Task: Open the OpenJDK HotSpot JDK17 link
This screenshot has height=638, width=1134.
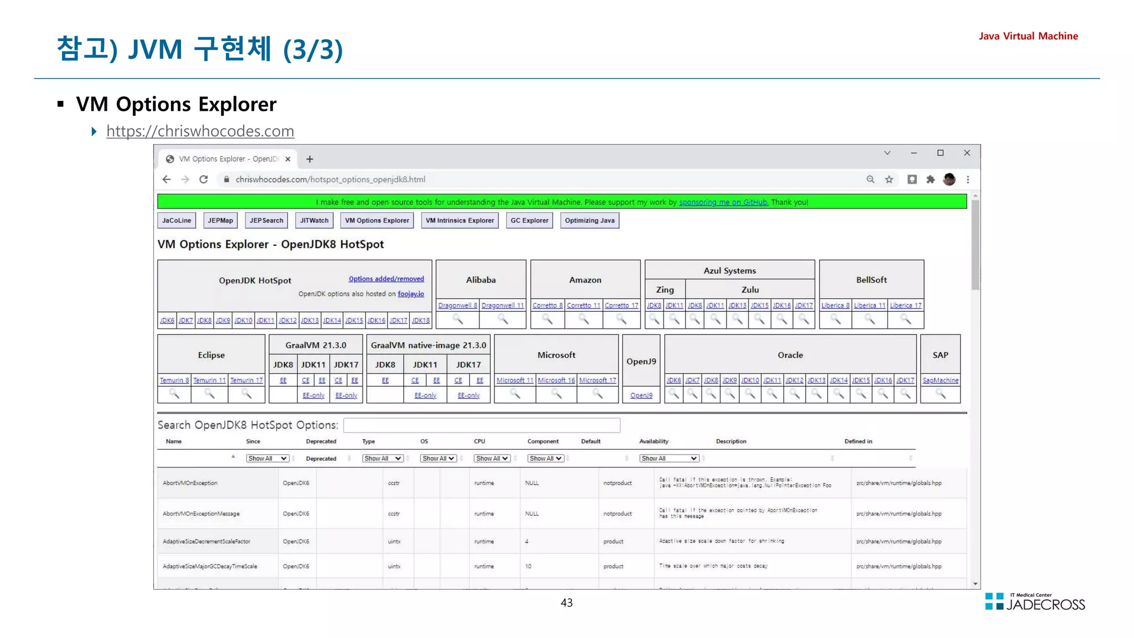Action: point(399,321)
